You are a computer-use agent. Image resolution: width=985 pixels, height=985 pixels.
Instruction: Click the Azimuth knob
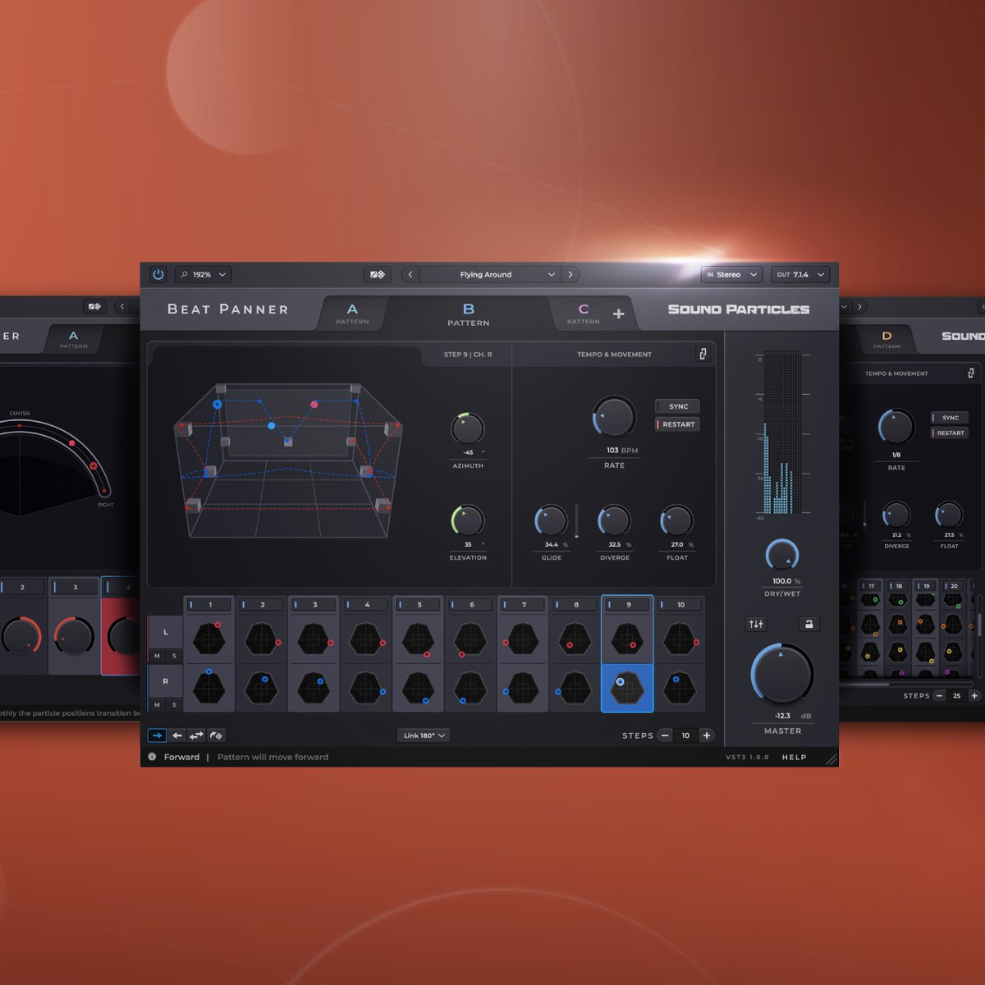click(x=468, y=428)
